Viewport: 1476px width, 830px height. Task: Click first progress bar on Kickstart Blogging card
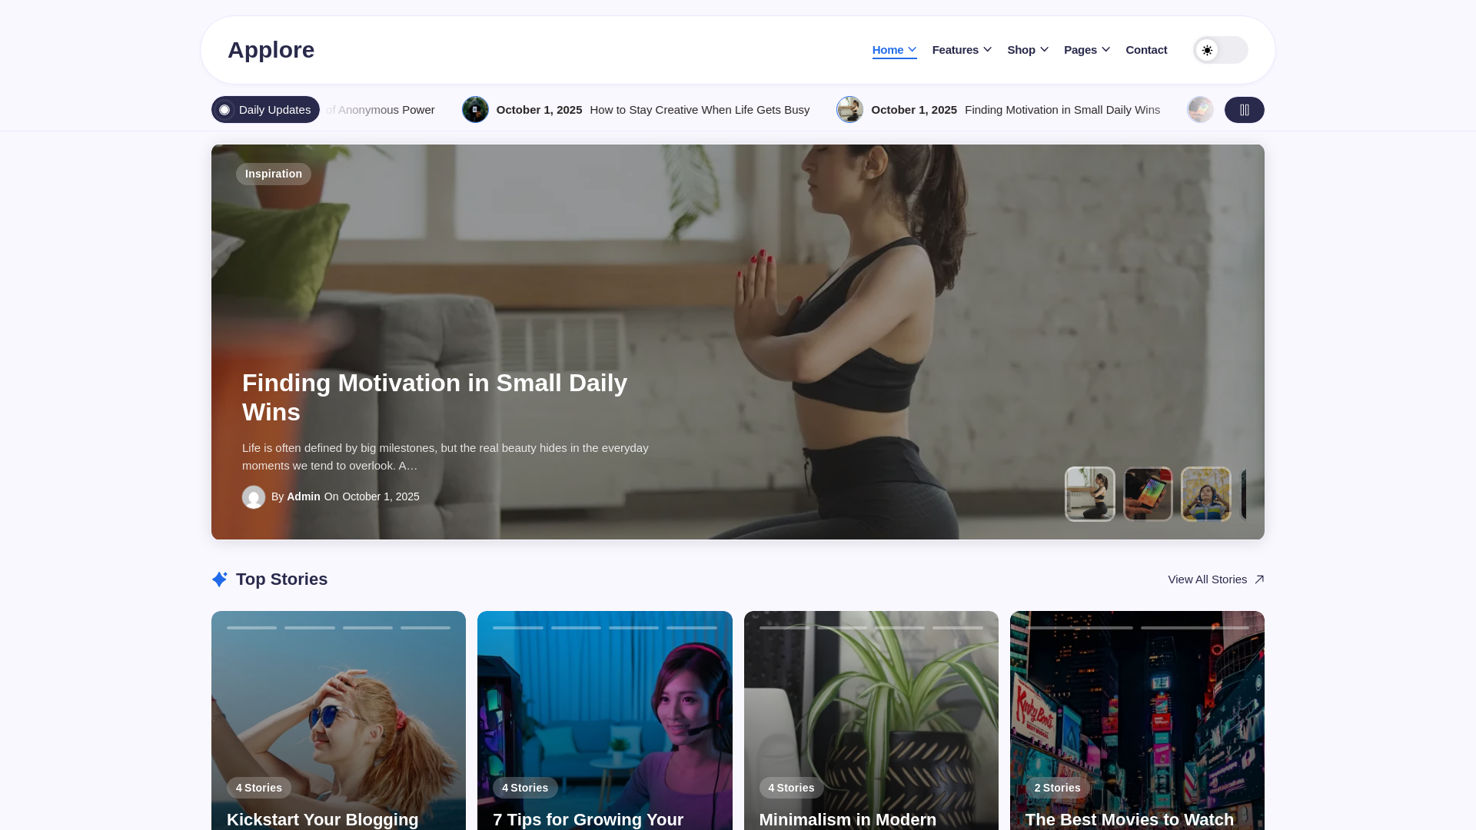pos(251,628)
